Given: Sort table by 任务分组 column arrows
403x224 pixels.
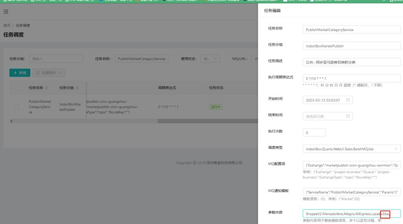Looking at the screenshot, I should pos(77,88).
